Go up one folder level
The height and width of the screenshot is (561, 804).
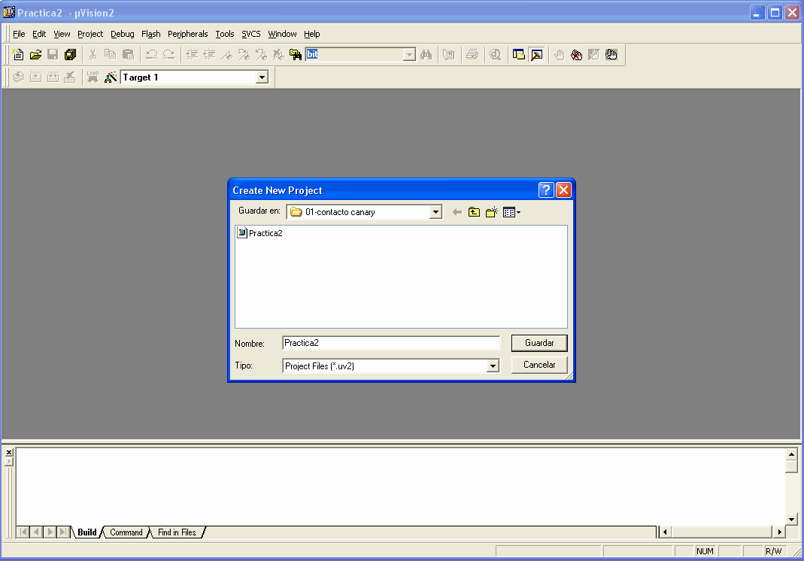(x=474, y=213)
